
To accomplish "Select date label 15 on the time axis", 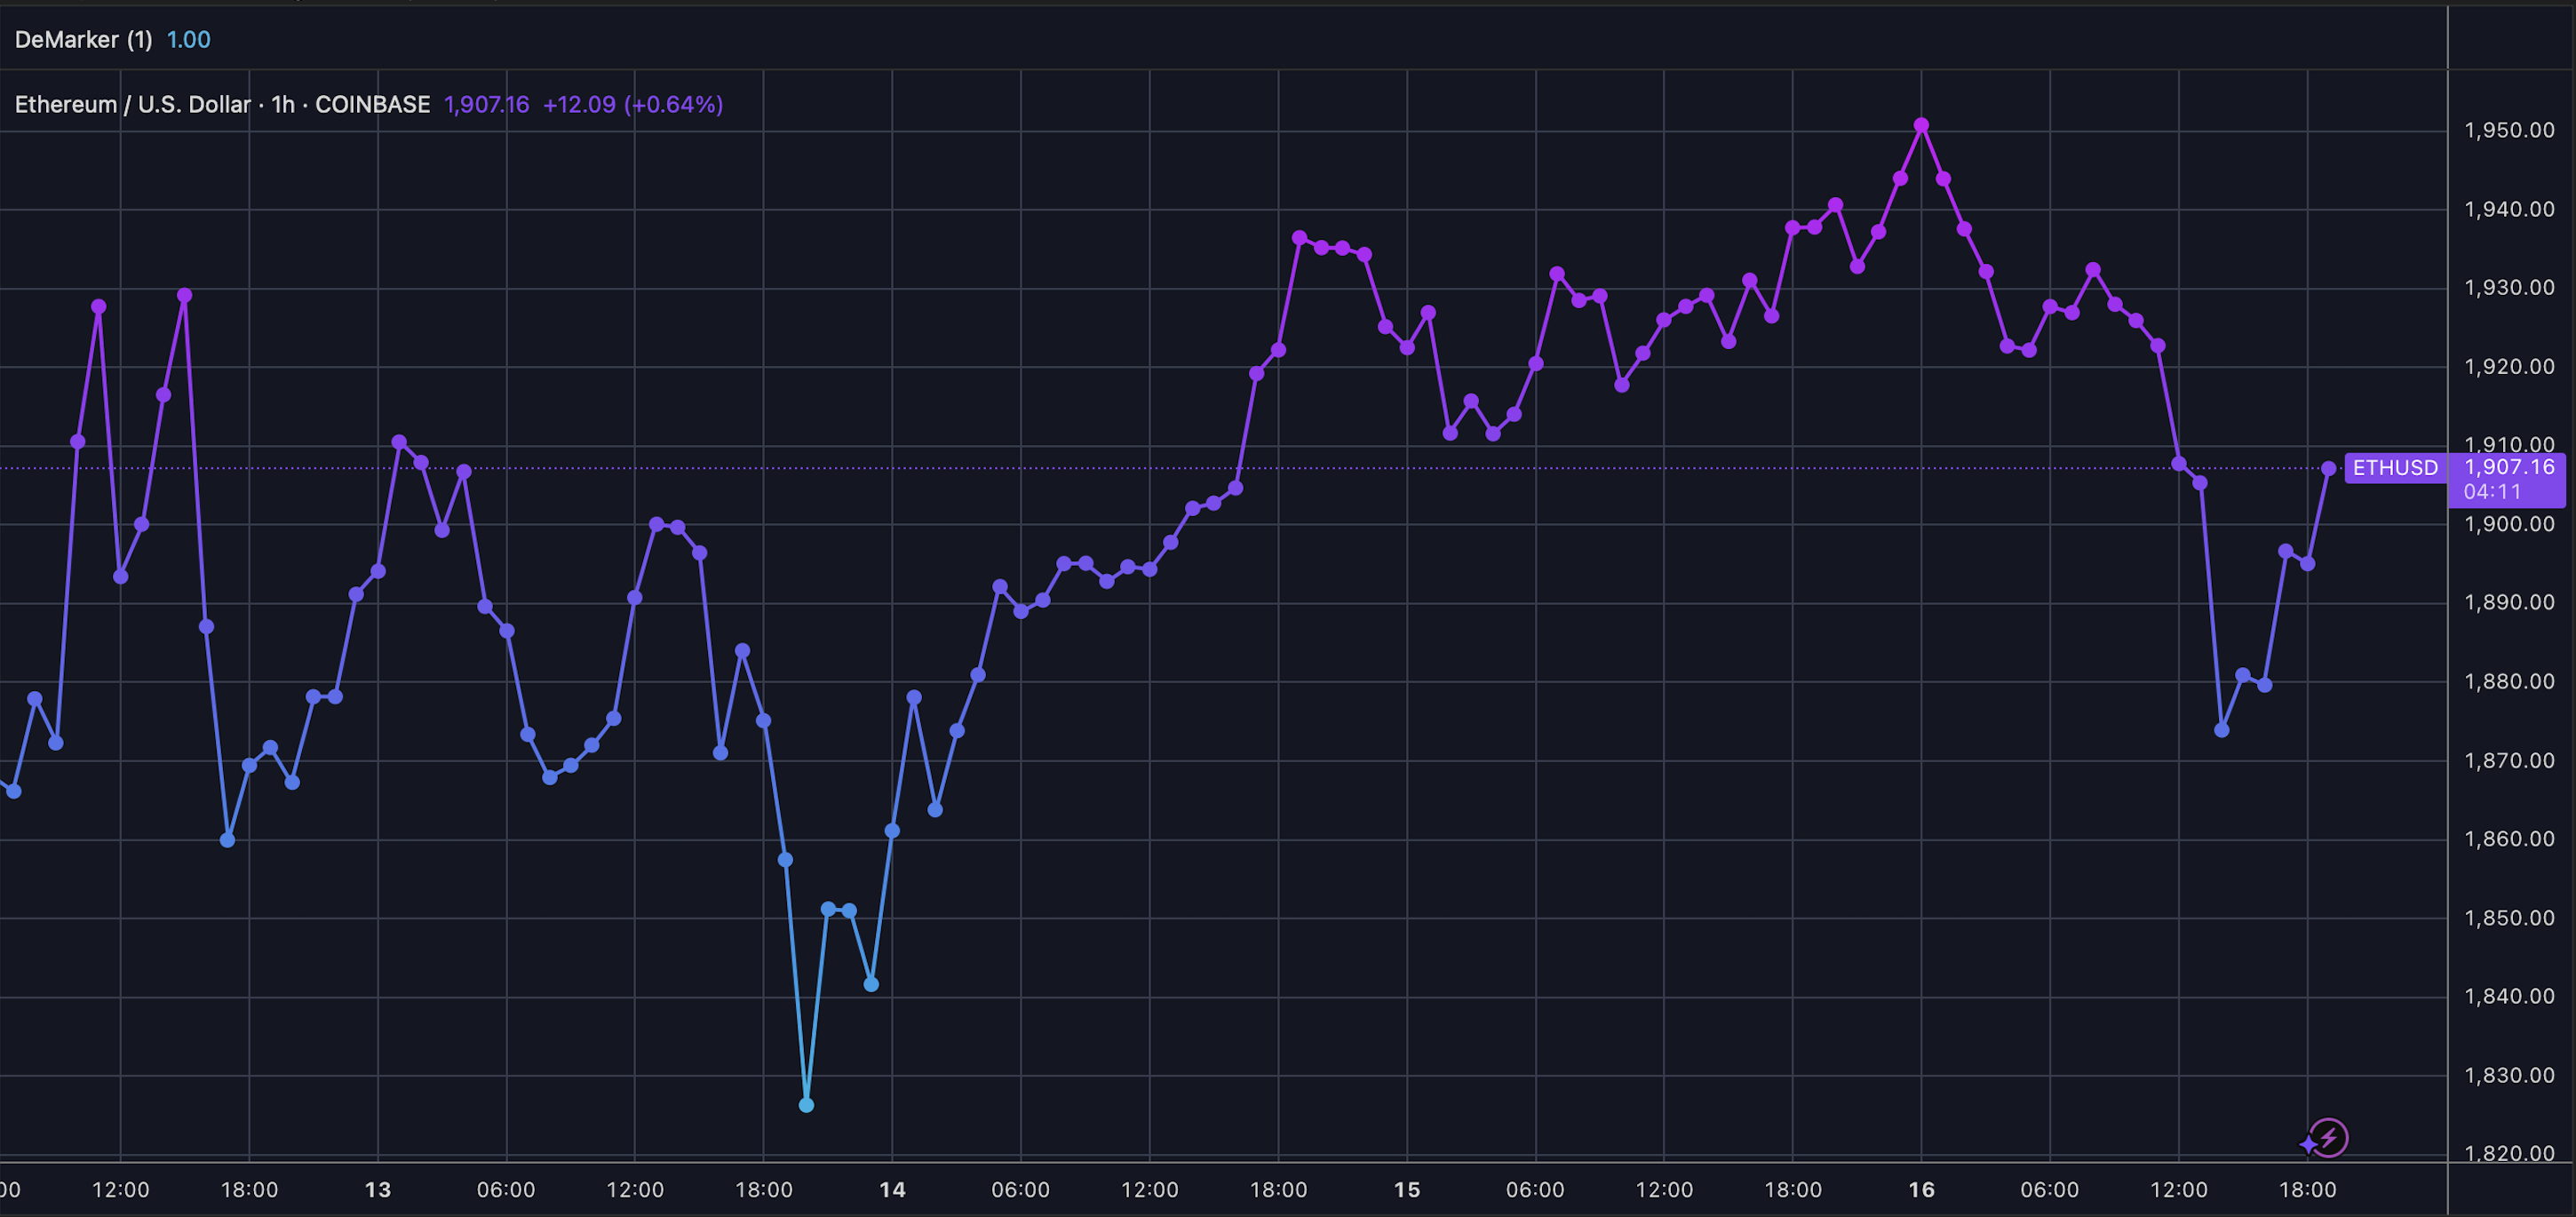I will coord(1407,1190).
